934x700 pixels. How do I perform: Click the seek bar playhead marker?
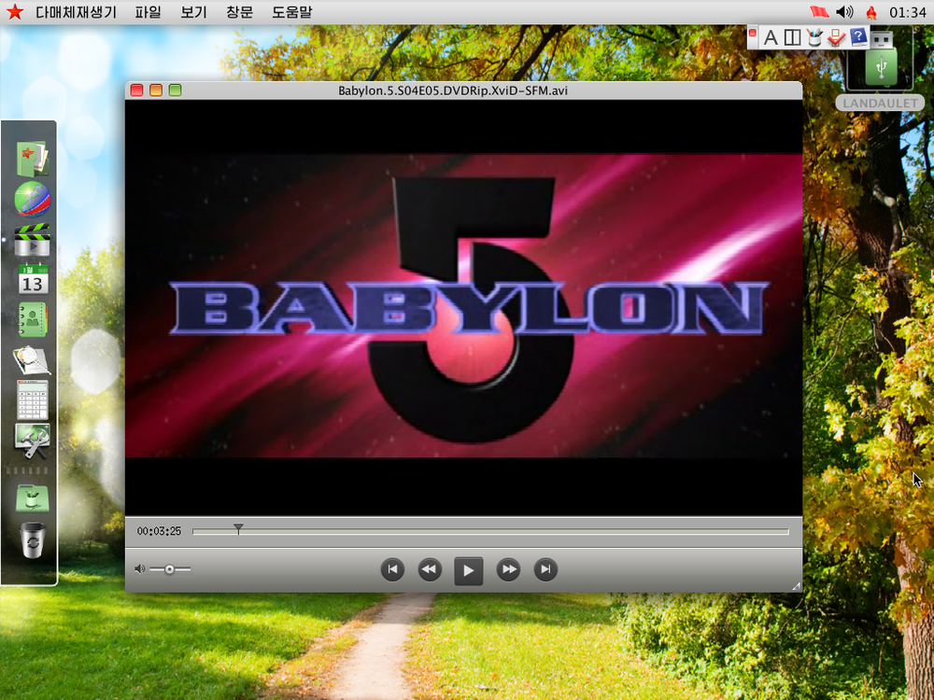[x=238, y=528]
